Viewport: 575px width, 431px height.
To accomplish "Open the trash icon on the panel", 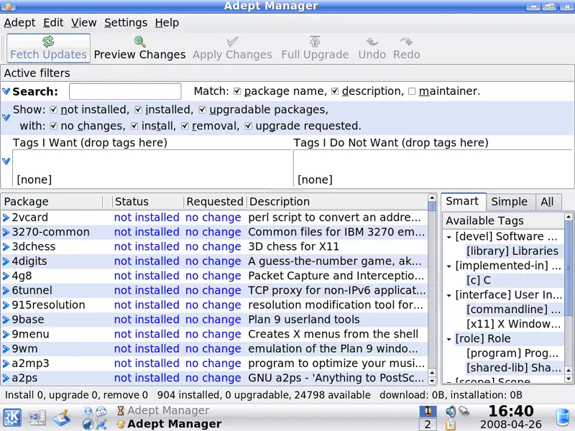I will pos(563,418).
